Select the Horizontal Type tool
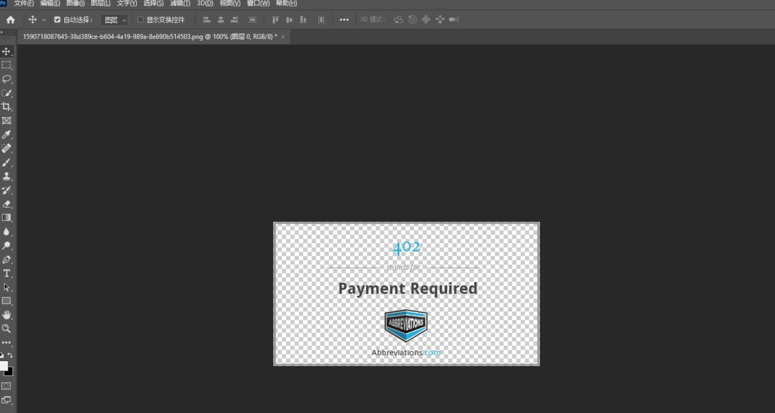 pyautogui.click(x=7, y=273)
